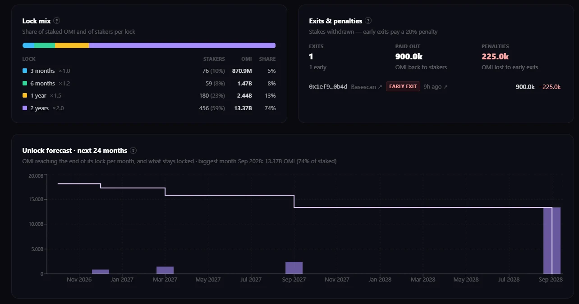This screenshot has width=579, height=304.
Task: Click the Dec 2026 unlock bar
Action: 101,272
